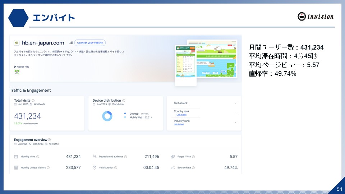Click info icon next to Device distribution
The height and width of the screenshot is (194, 345).
click(x=124, y=101)
